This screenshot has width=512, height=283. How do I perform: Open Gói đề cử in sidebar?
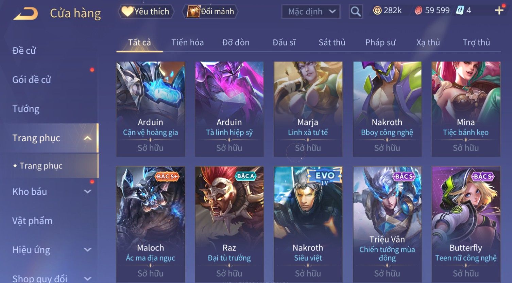32,80
